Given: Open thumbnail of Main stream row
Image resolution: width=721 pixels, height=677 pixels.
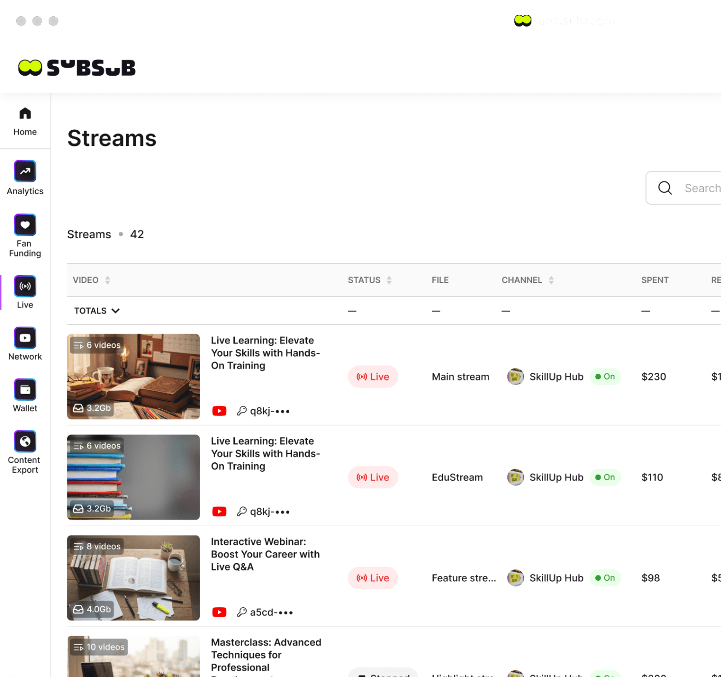Looking at the screenshot, I should (134, 376).
